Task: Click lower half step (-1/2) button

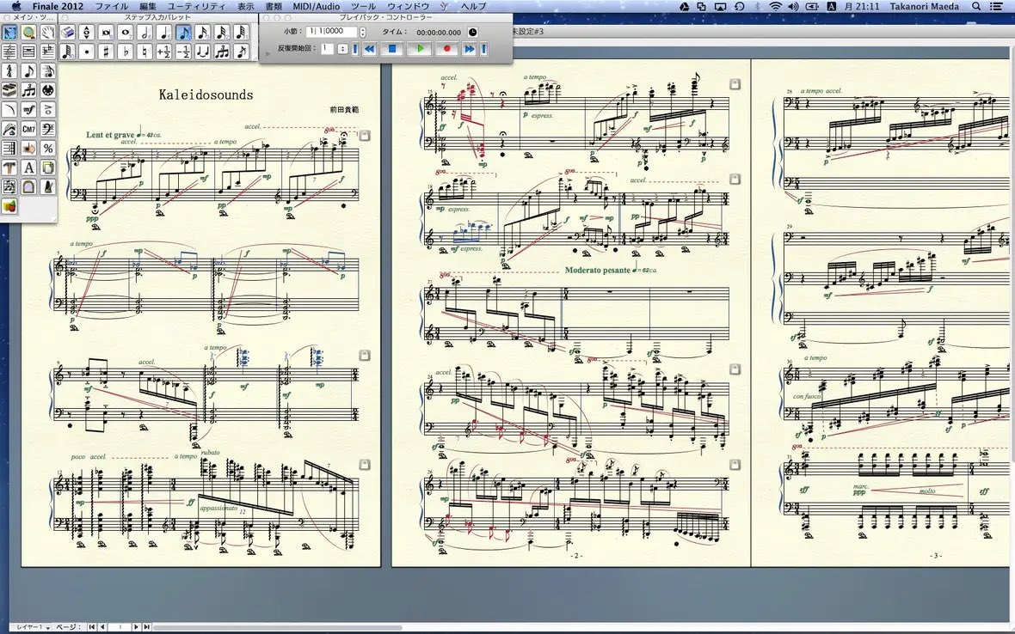Action: (183, 52)
